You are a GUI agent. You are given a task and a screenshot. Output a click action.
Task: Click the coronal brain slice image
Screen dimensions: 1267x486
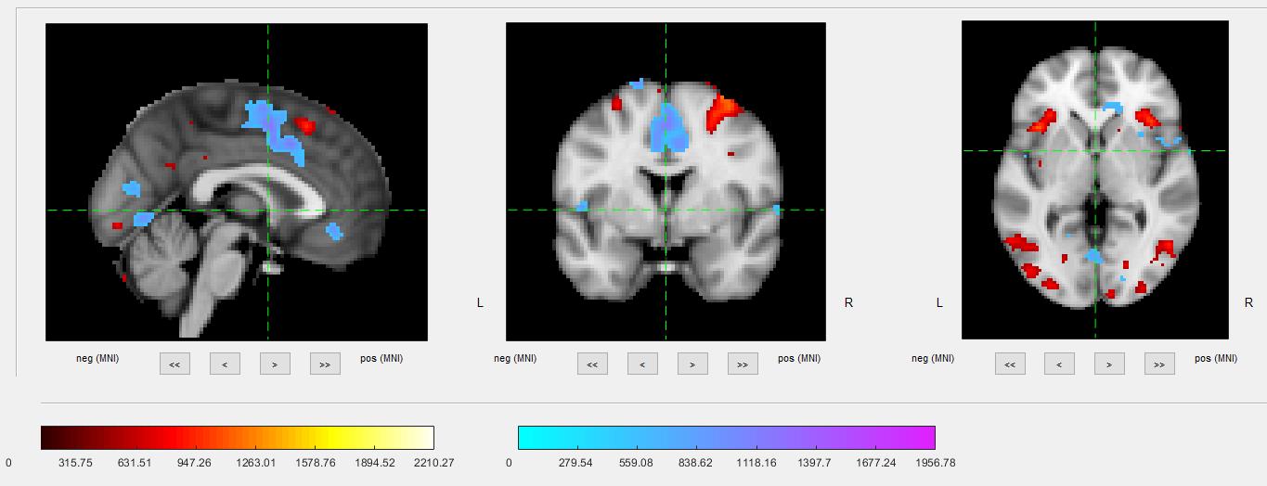tap(666, 182)
